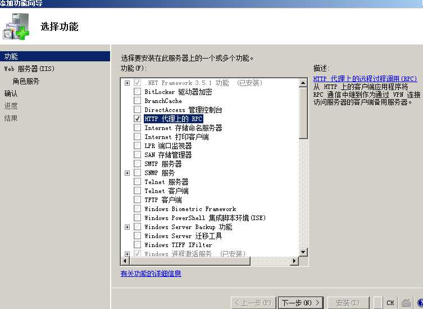Select the 确认 sidebar step
Screen dimensions: 423x309
click(x=11, y=93)
